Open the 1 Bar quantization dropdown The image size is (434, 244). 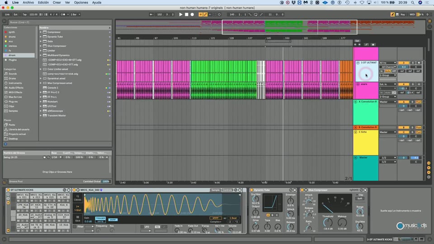pos(75,14)
